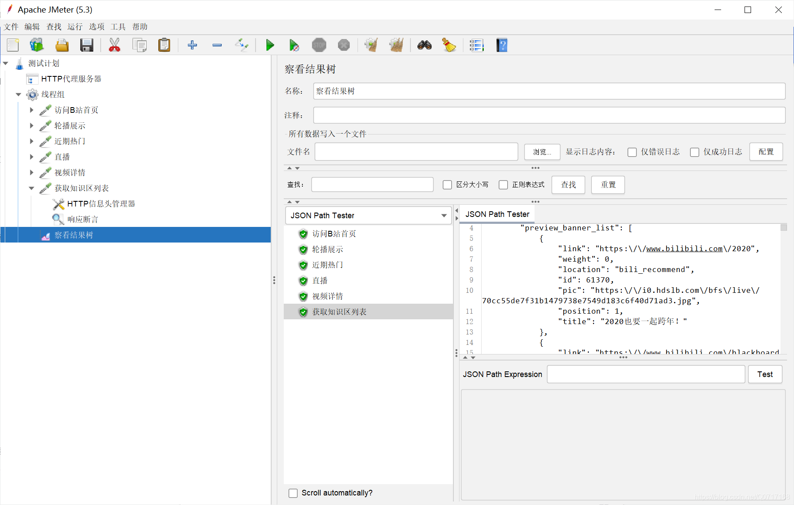This screenshot has width=794, height=505.
Task: Click the www.bilibili.com link in JSON response
Action: pos(684,249)
